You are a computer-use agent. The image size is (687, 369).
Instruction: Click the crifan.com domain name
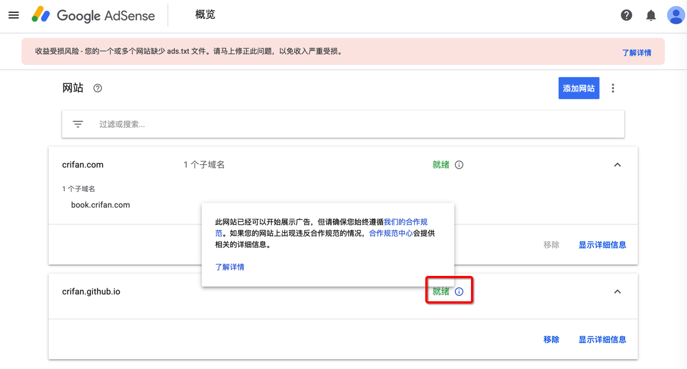click(83, 165)
